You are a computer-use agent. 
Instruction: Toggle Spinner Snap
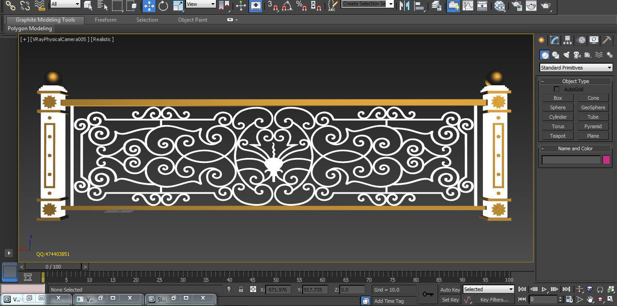click(316, 5)
